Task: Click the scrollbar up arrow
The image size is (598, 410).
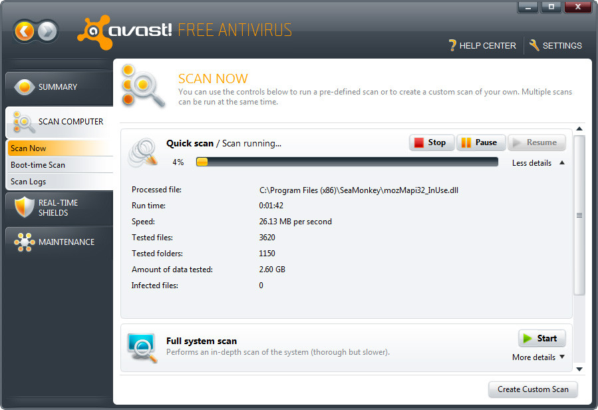Action: pos(579,128)
